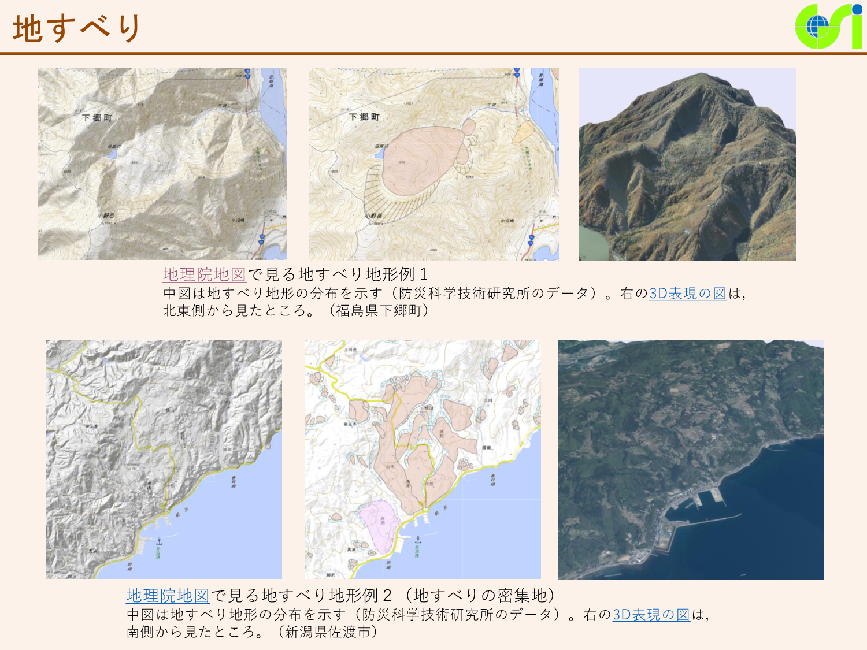Viewport: 867px width, 650px height.
Task: Select the 3D mountain view image
Action: [x=687, y=165]
